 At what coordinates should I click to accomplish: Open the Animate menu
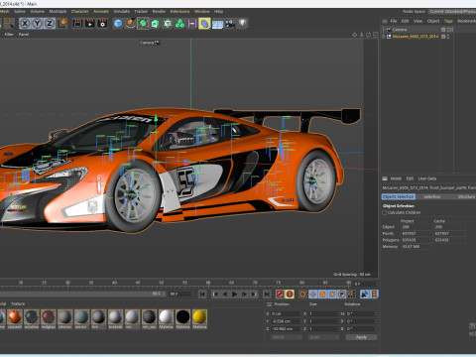click(x=101, y=11)
